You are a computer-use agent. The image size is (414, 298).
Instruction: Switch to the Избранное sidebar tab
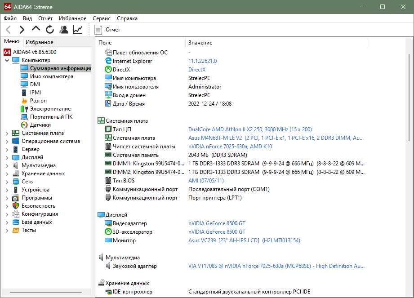point(40,42)
